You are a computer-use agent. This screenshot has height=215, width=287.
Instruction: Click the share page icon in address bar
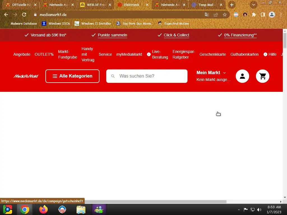[216, 15]
